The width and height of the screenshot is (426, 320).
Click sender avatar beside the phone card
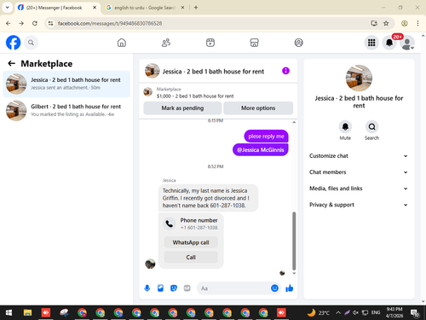click(150, 264)
